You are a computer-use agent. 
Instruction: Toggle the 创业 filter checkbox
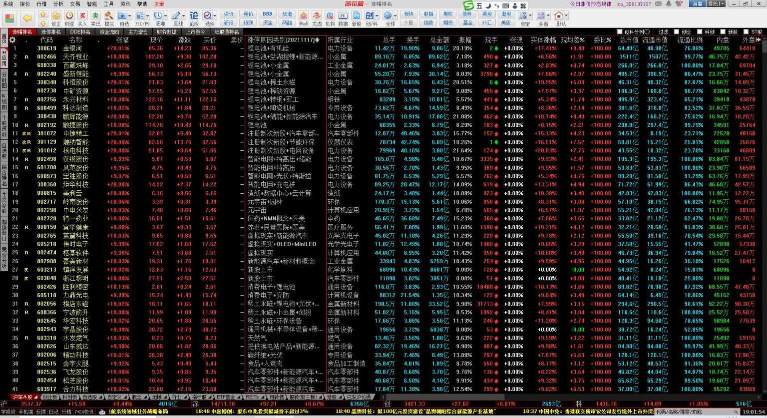coord(677,32)
